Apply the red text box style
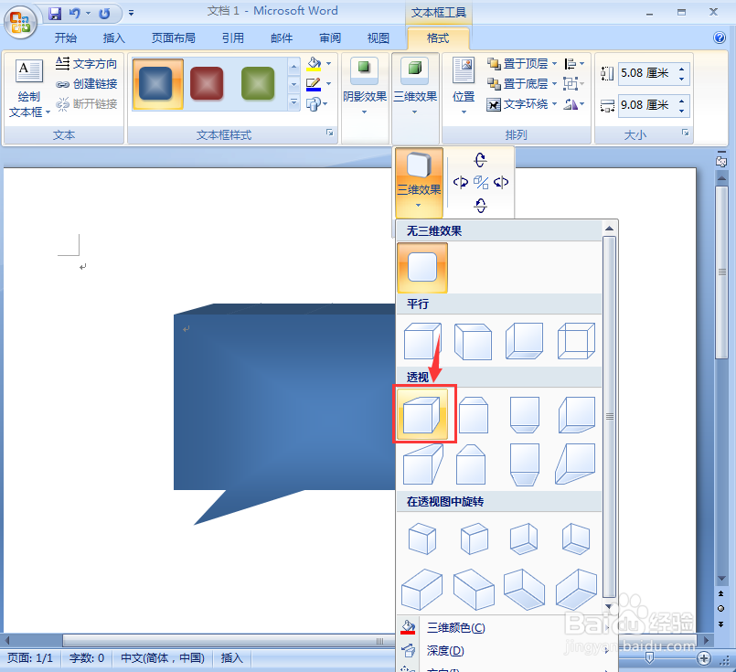Image resolution: width=736 pixels, height=672 pixels. pyautogui.click(x=207, y=84)
